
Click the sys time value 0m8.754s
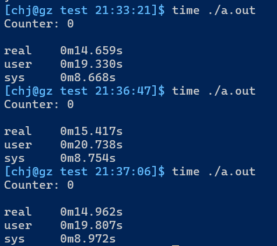(x=88, y=158)
